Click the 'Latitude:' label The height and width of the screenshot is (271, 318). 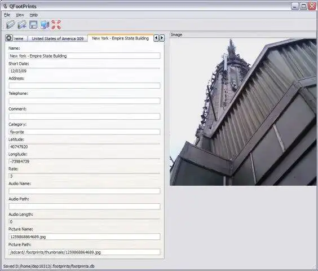click(16, 139)
